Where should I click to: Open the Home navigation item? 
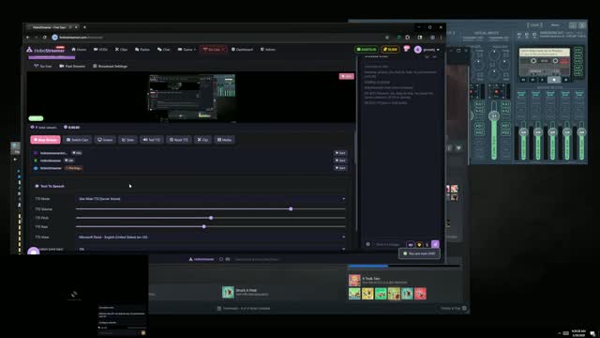click(79, 50)
